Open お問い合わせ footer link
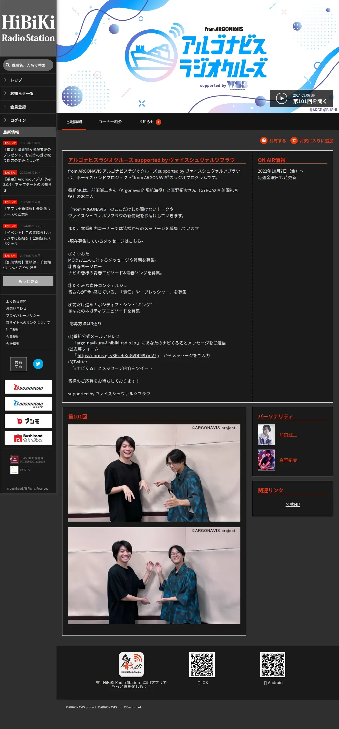The width and height of the screenshot is (339, 729). pyautogui.click(x=16, y=309)
